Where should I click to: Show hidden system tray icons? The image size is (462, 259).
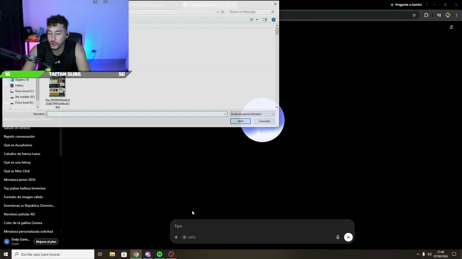pos(418,254)
